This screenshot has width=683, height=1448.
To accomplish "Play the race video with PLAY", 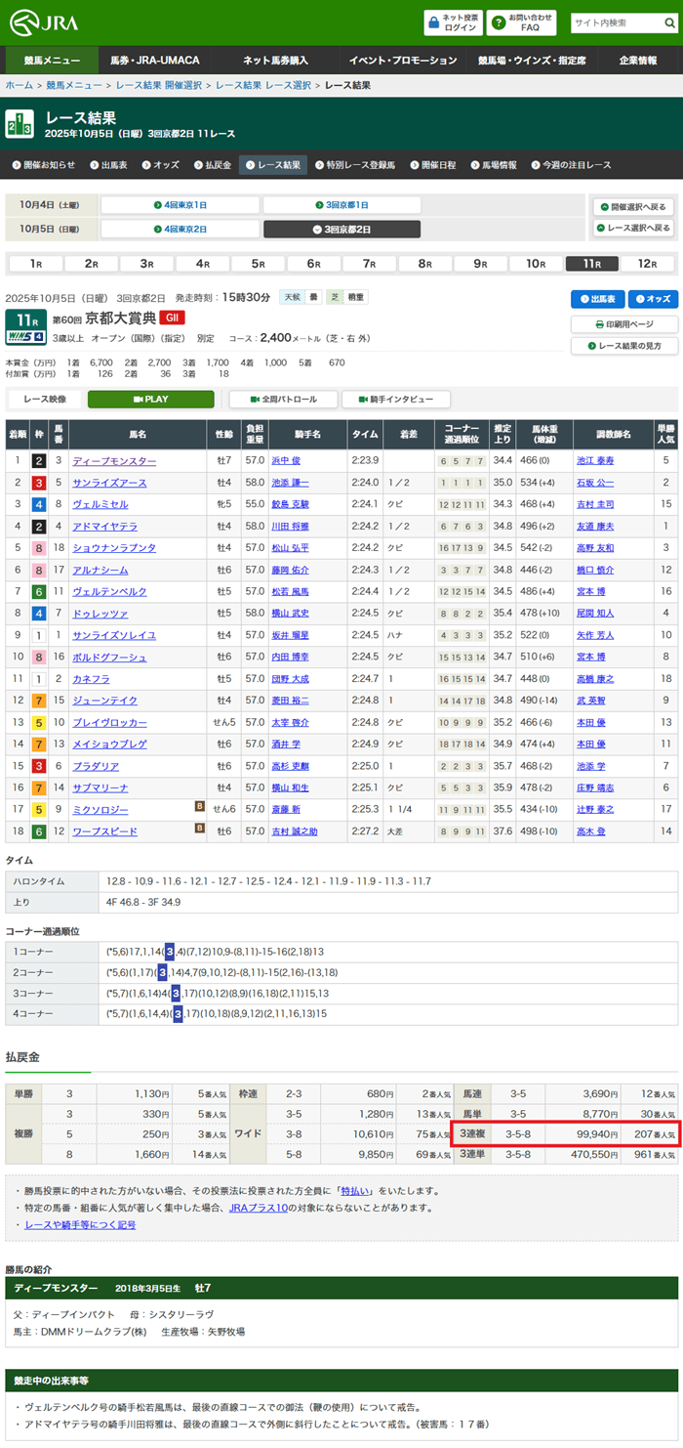I will pos(150,400).
